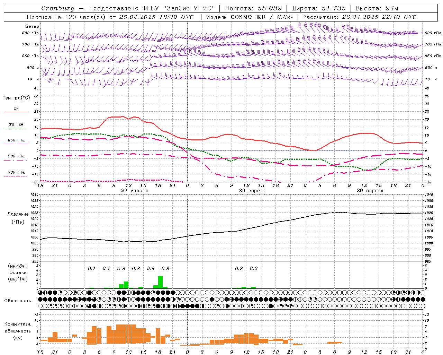Click the 2.8 precipitation total
This screenshot has height=355, width=443.
[165, 268]
